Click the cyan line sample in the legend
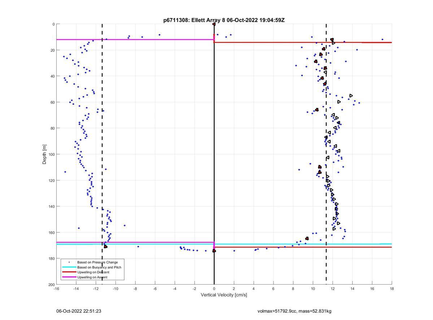Viewport: 433px width, 320px height. (69, 267)
